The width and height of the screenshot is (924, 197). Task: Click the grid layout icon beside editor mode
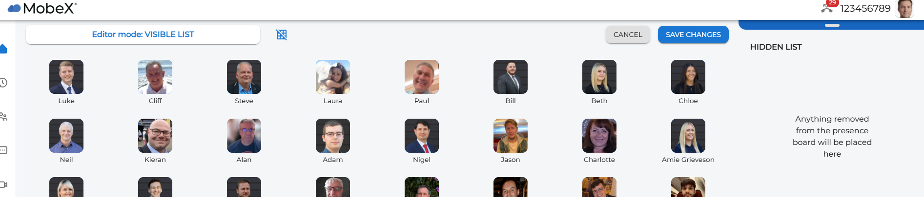point(282,35)
